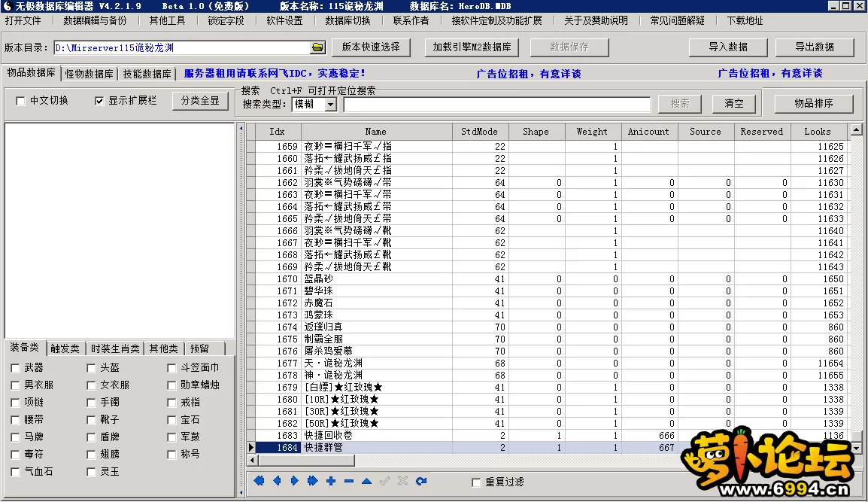The height and width of the screenshot is (502, 868).
Task: Go to next record navigator arrow
Action: click(295, 481)
